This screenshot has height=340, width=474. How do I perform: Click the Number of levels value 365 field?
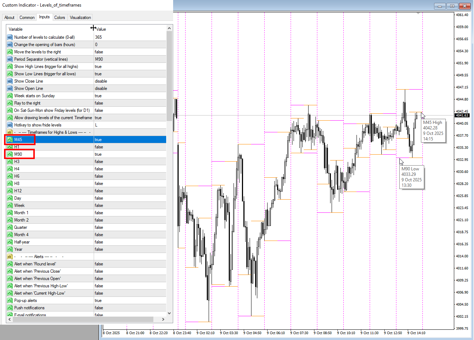pyautogui.click(x=130, y=37)
